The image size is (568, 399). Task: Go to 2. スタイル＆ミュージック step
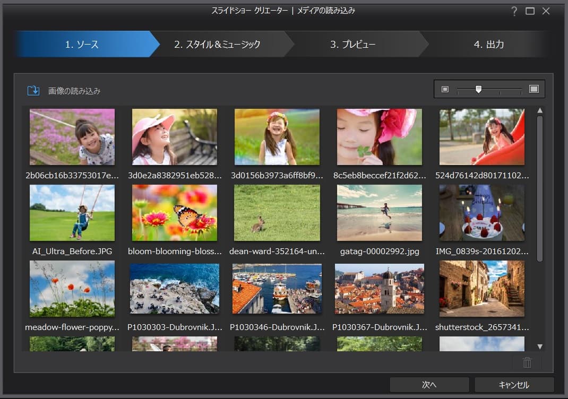coord(217,45)
